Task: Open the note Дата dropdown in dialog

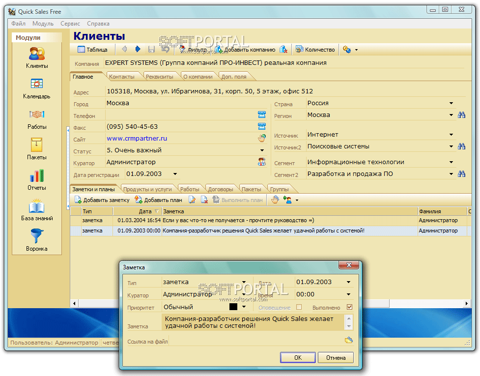Action: (x=349, y=282)
